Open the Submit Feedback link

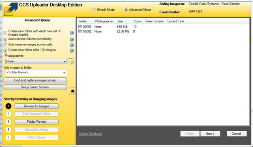(90, 134)
